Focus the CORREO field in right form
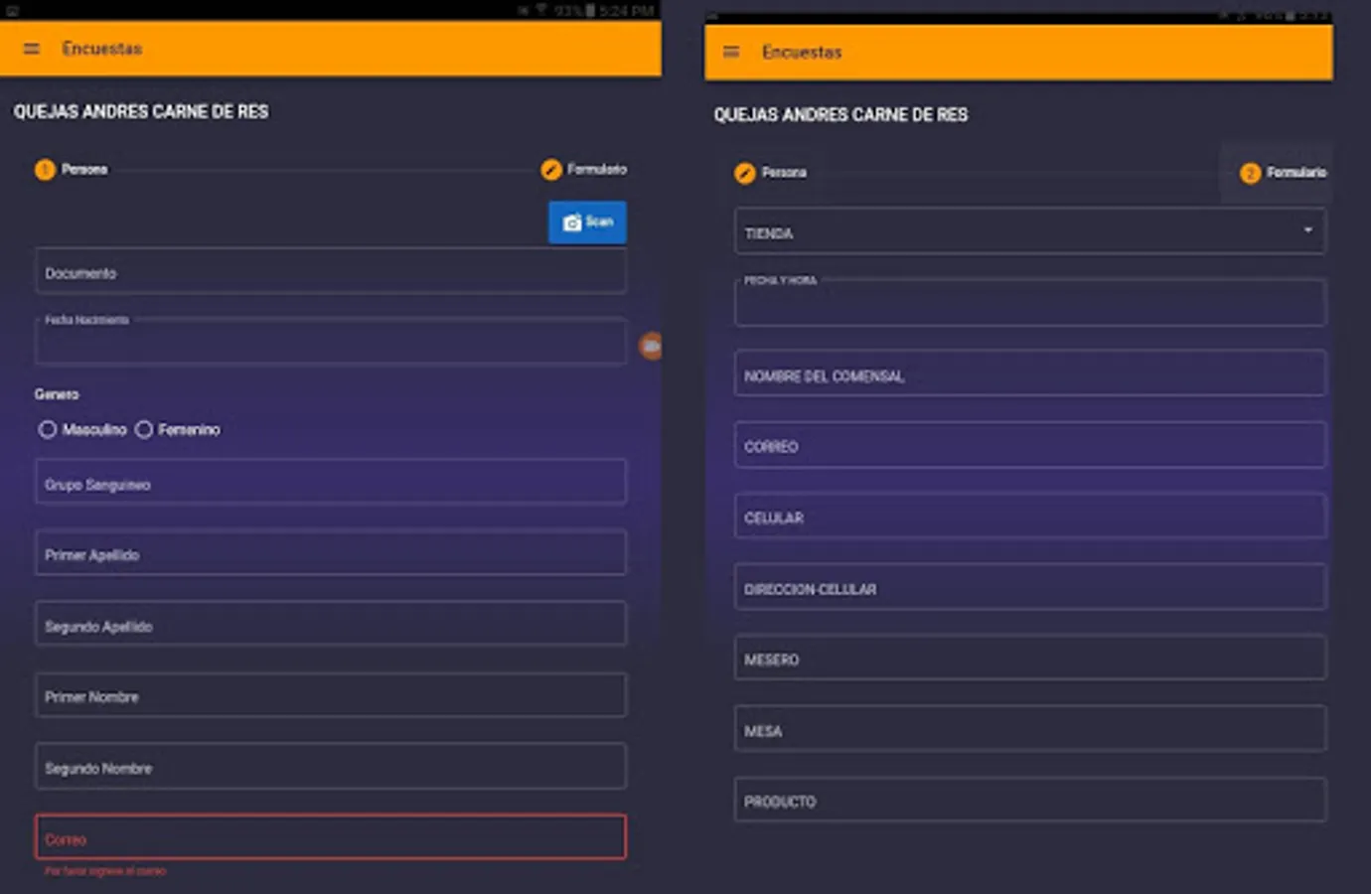Image resolution: width=1371 pixels, height=894 pixels. [1030, 445]
